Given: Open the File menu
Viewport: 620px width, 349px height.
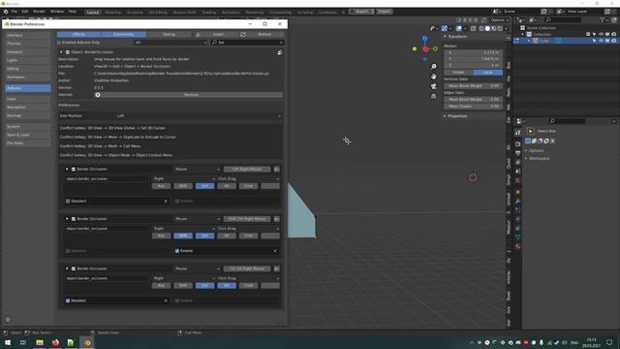Looking at the screenshot, I should coord(15,12).
